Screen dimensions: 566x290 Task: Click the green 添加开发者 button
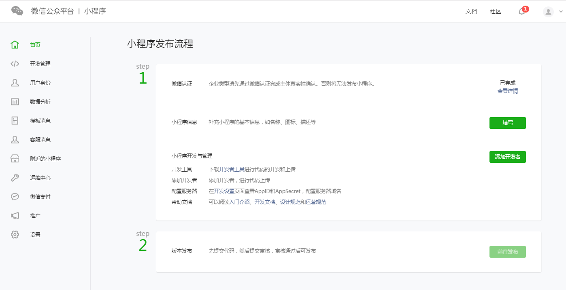(x=507, y=157)
